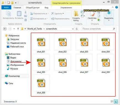Image resolution: width=120 pixels, height=105 pixels.
Task: Click the Refresh button by address bar
Action: pyautogui.click(x=77, y=29)
